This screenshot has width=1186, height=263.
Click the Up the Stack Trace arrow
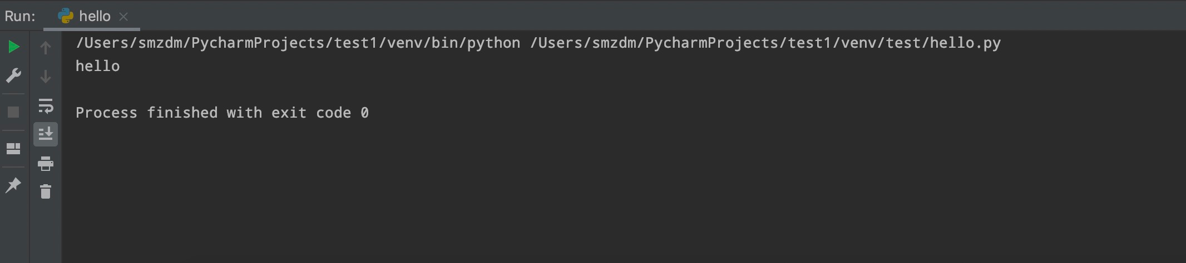46,48
